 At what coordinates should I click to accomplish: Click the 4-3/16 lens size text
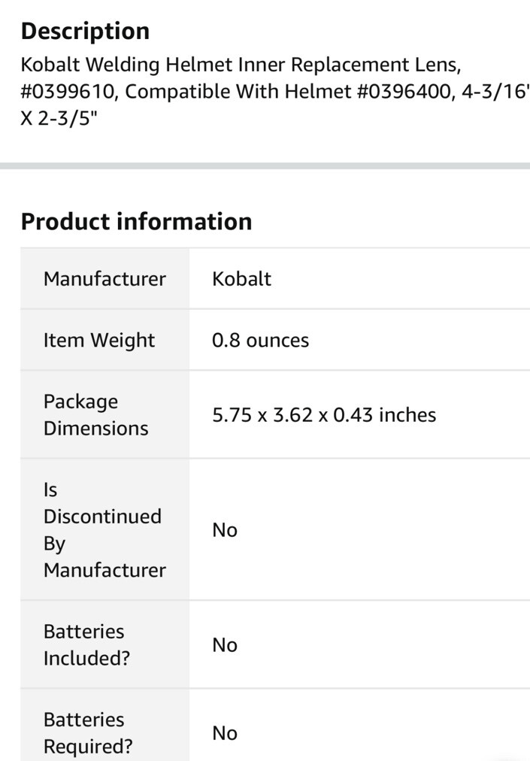click(x=494, y=92)
